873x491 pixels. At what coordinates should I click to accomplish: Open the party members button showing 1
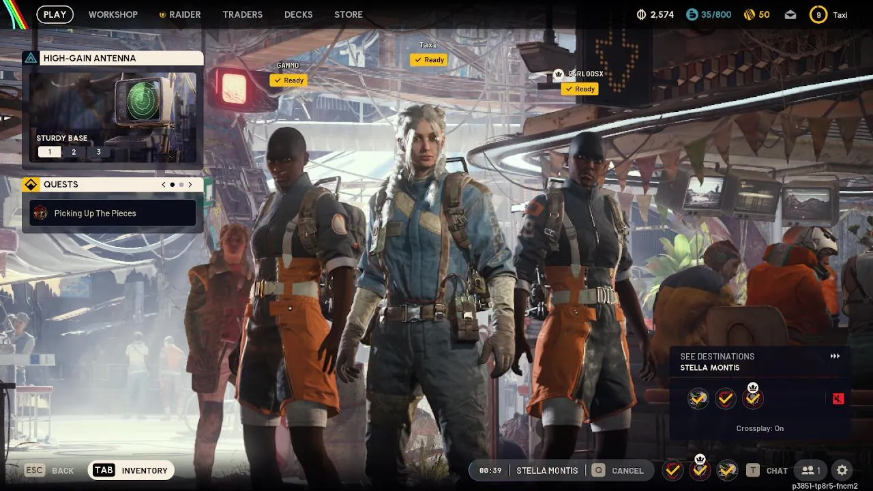point(810,471)
